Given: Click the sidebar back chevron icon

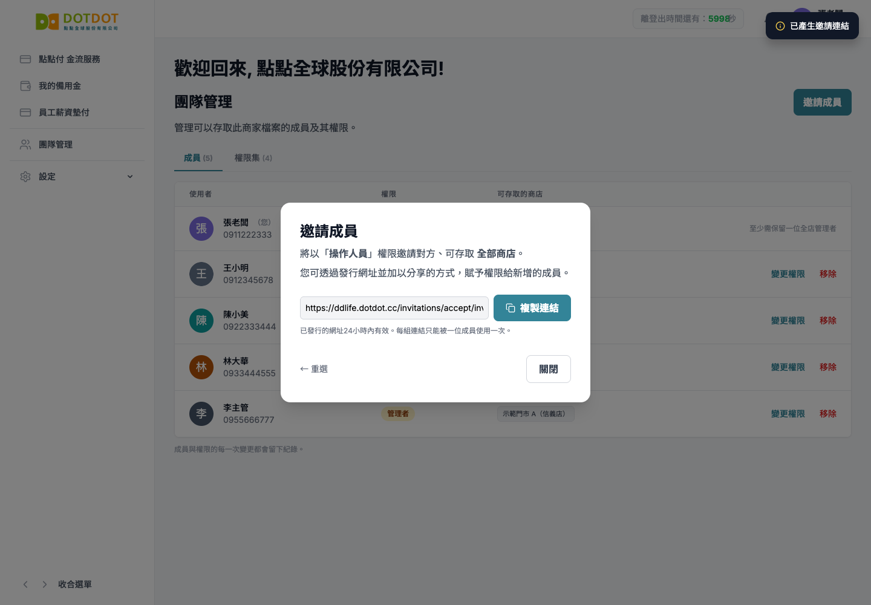Looking at the screenshot, I should click(x=25, y=584).
